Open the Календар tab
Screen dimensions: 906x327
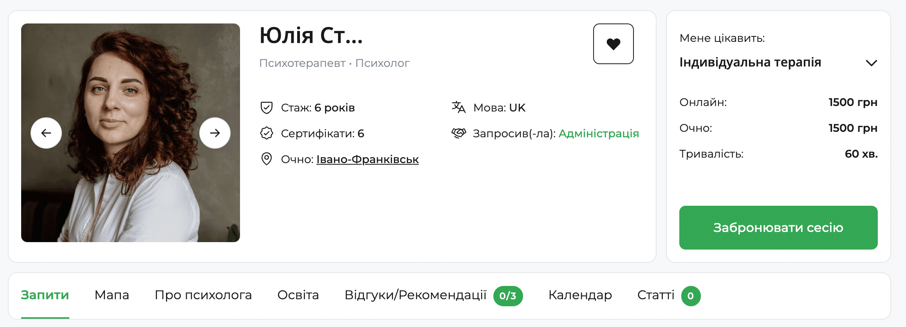click(x=580, y=296)
